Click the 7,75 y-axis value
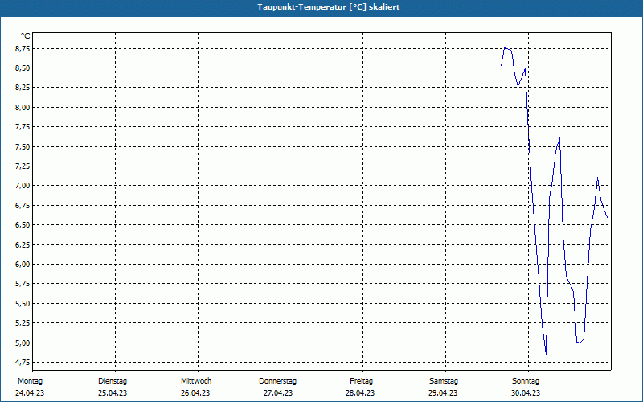The width and height of the screenshot is (643, 402). click(23, 127)
